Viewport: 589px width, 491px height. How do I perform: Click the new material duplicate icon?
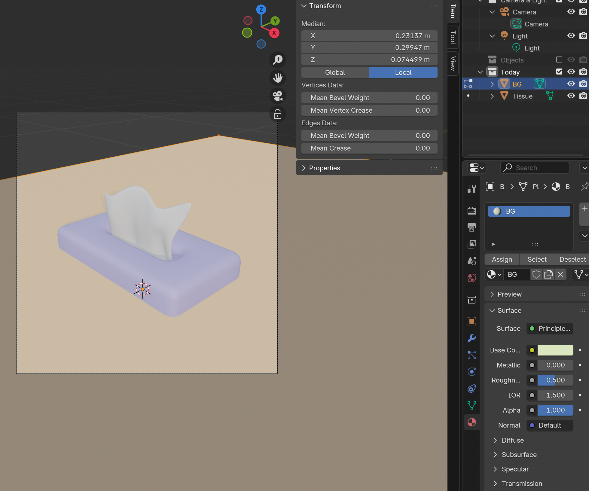click(548, 274)
